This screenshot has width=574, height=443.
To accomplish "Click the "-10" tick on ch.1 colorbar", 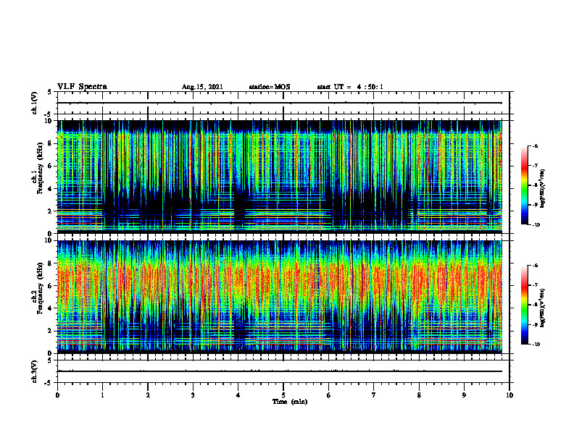I will pos(536,225).
